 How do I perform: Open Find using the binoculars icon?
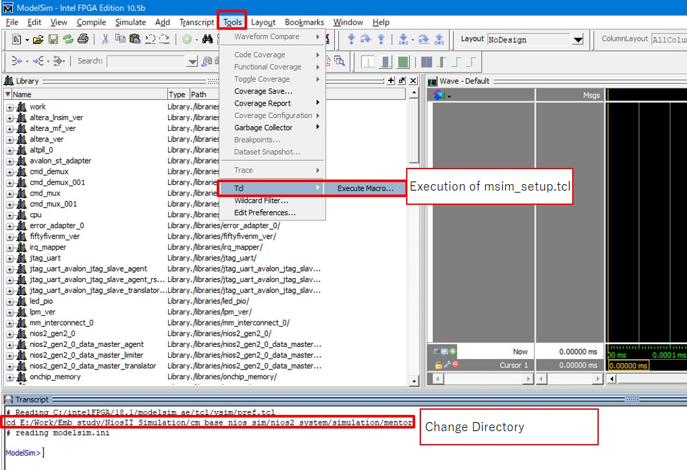tap(208, 40)
